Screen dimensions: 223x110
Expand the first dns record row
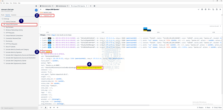click(x=40, y=40)
